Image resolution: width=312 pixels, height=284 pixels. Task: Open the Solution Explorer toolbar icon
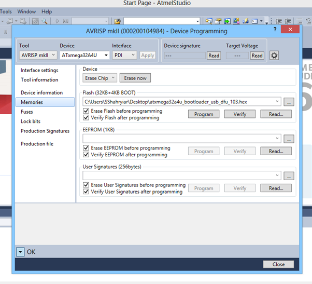209,21
